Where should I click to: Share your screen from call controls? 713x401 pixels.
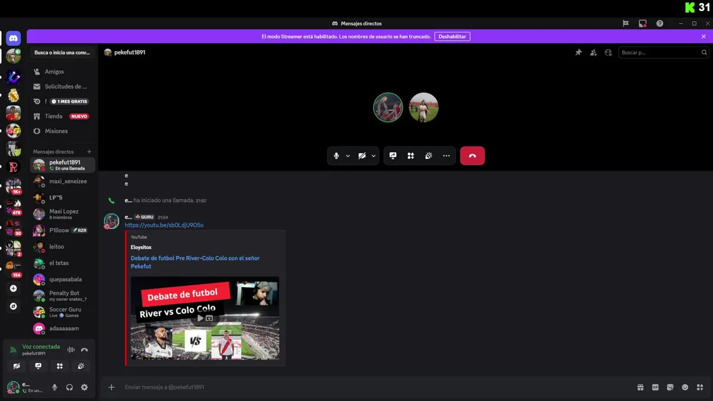pyautogui.click(x=393, y=156)
